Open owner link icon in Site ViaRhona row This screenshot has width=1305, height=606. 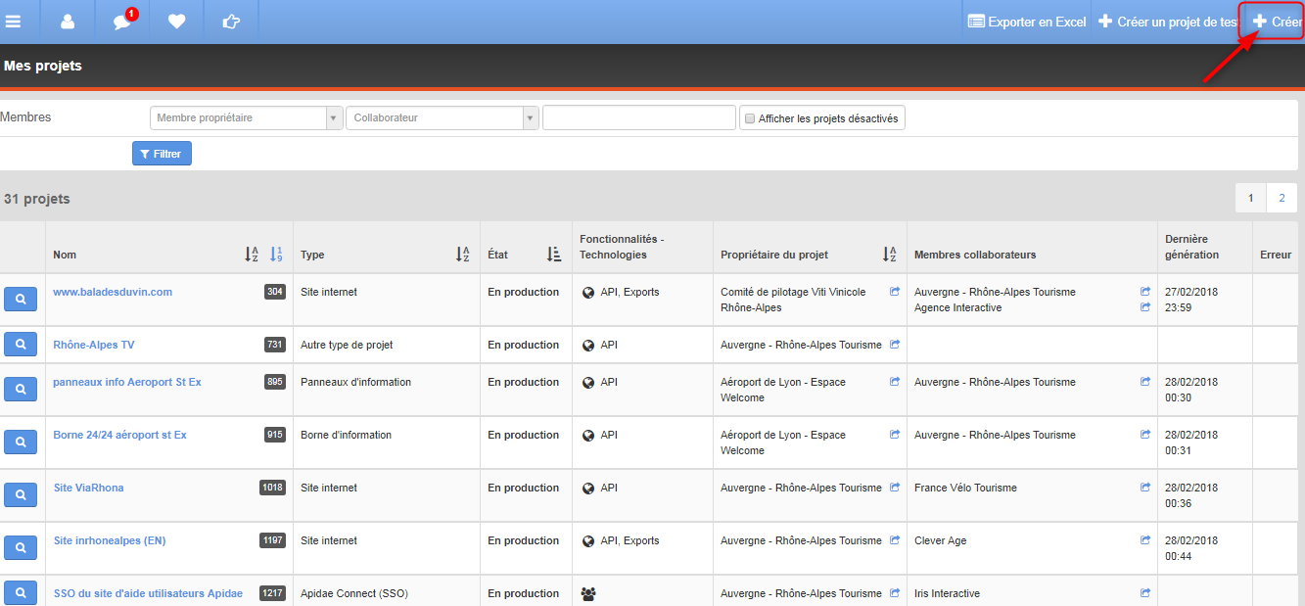click(894, 488)
